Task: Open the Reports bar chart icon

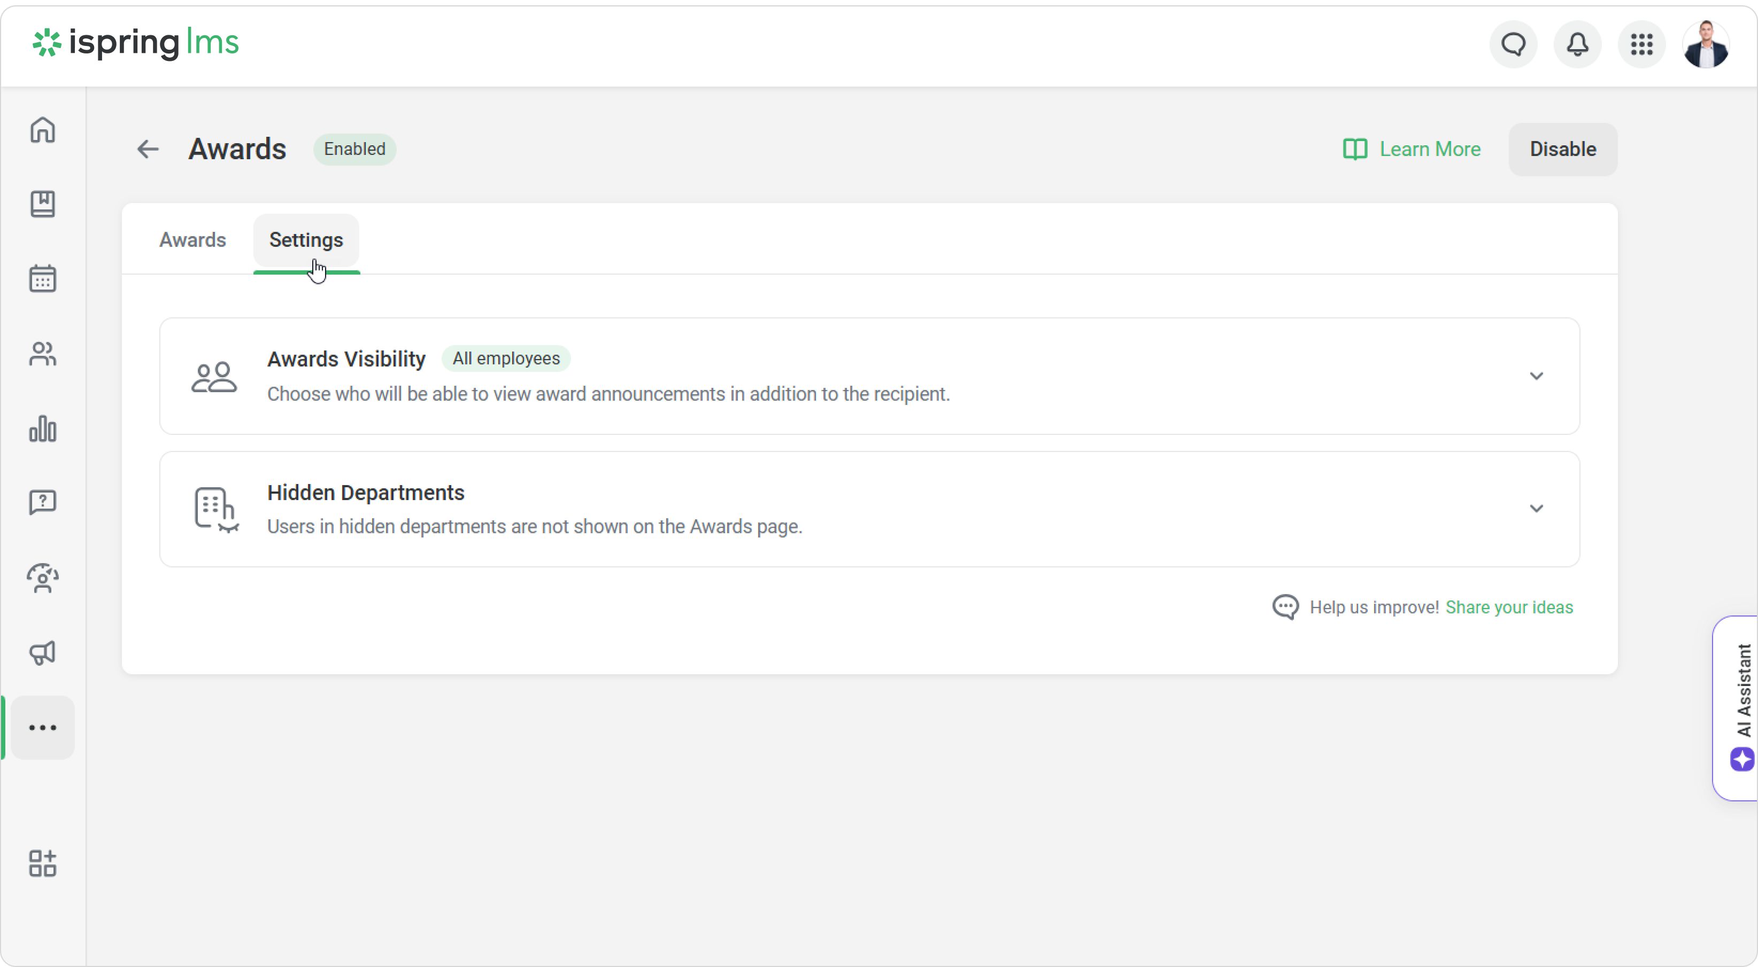Action: (42, 429)
